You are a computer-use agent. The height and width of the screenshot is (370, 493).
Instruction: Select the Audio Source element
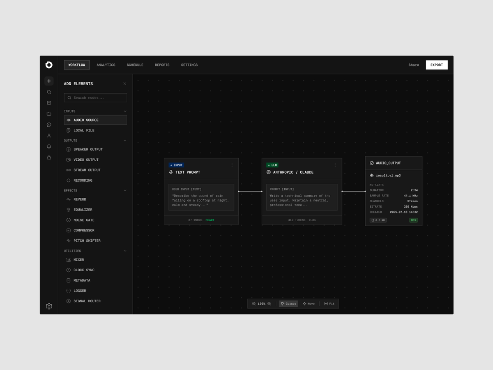click(95, 120)
